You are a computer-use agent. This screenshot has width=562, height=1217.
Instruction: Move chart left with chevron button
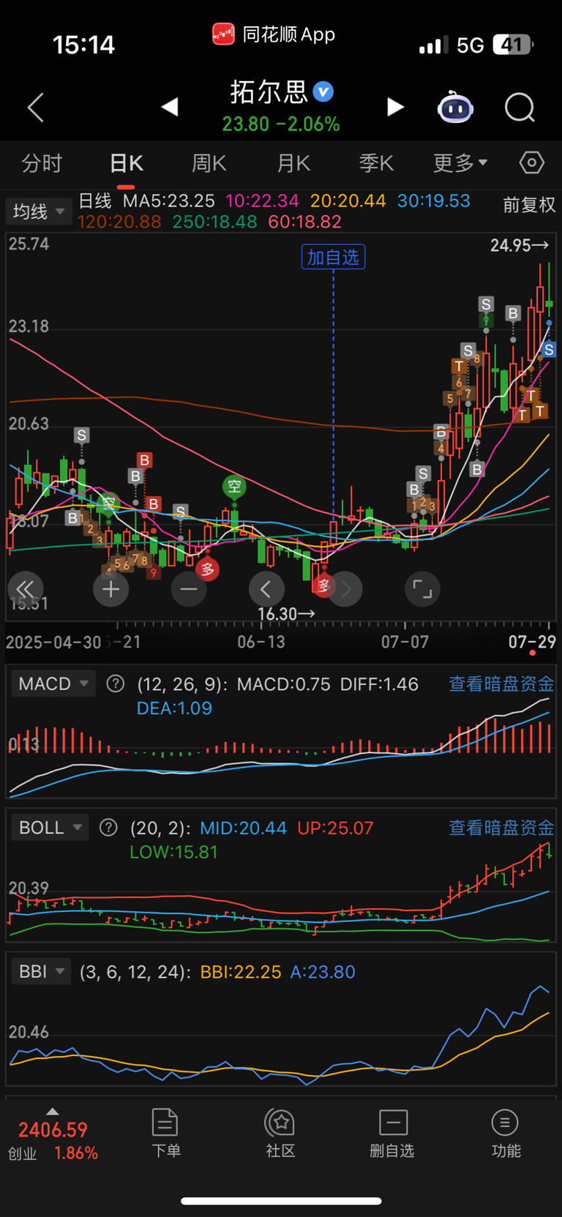(266, 589)
